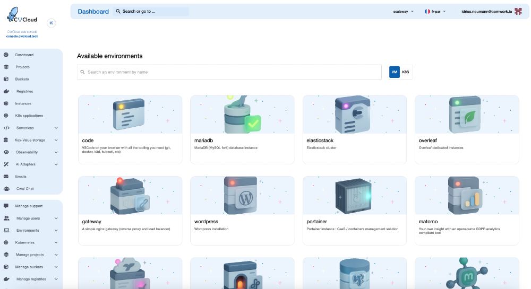Click the Kubernetes wheel icon

click(x=6, y=242)
